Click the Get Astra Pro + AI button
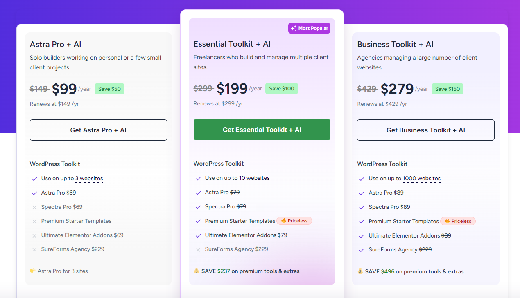The image size is (520, 298). point(98,130)
